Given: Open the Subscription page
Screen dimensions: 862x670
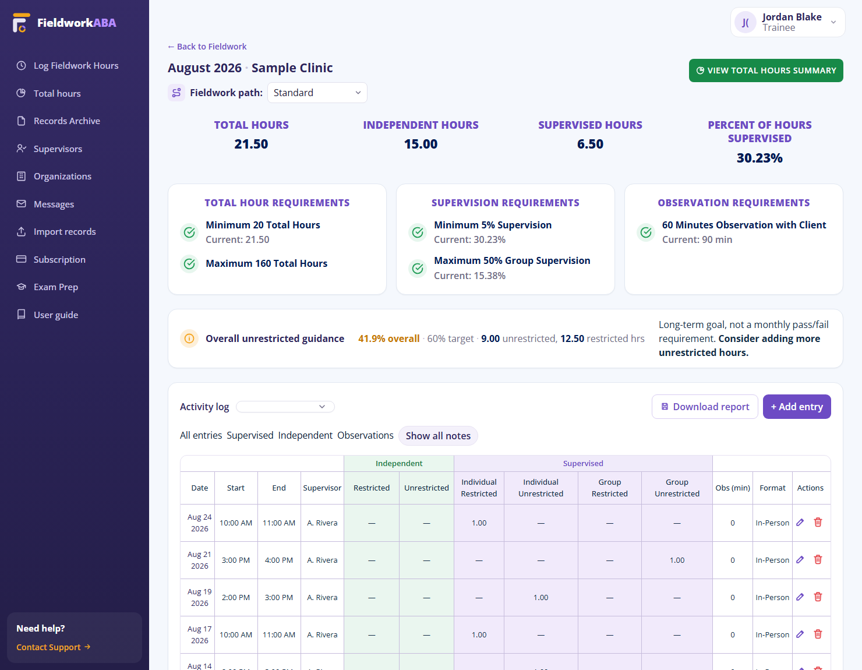Looking at the screenshot, I should pyautogui.click(x=75, y=259).
